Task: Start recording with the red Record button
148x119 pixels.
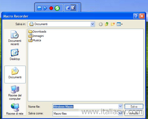Action: pyautogui.click(x=51, y=8)
